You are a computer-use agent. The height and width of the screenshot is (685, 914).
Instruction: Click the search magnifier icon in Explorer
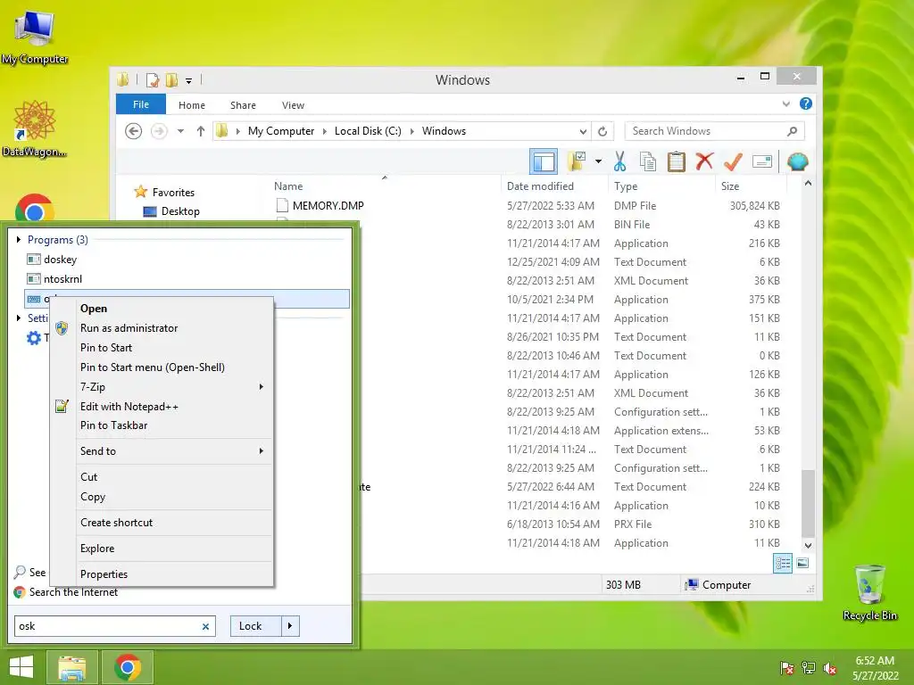point(792,131)
